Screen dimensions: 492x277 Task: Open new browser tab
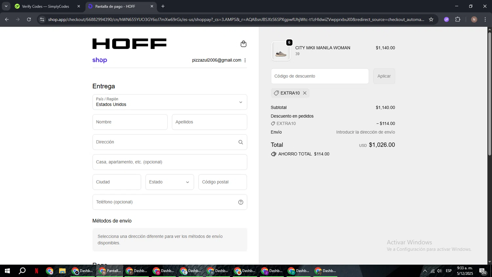(x=163, y=6)
